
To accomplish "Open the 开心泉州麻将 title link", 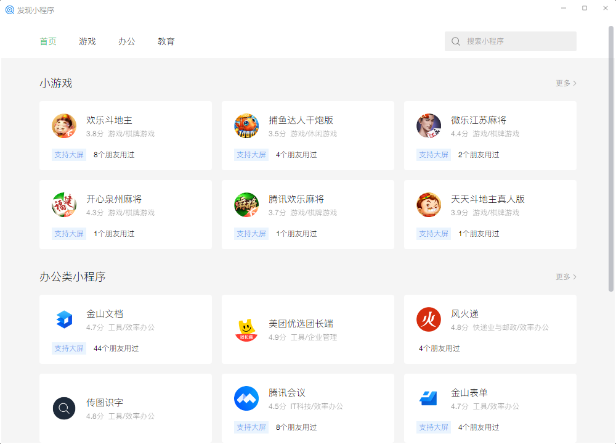I will click(x=114, y=199).
